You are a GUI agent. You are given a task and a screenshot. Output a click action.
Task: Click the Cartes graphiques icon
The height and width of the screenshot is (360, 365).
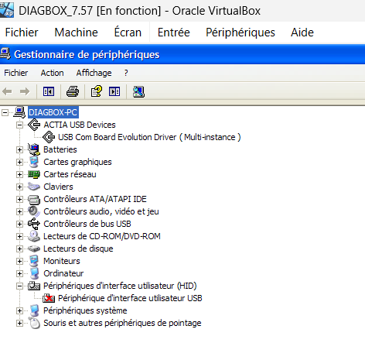point(34,162)
